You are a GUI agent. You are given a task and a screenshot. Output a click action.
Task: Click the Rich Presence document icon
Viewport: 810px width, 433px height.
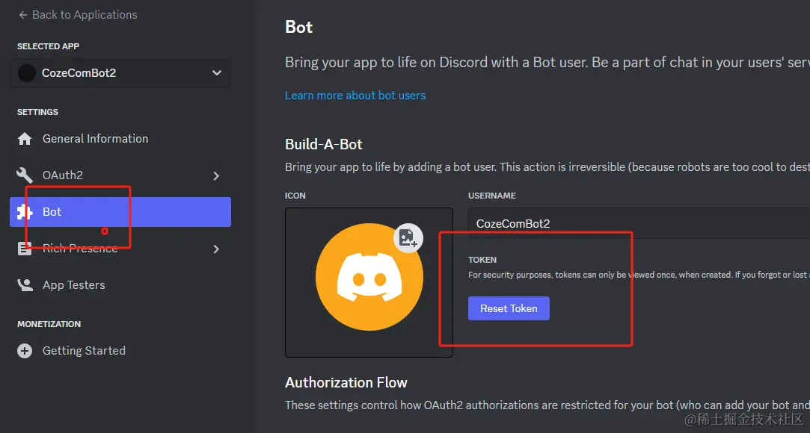tap(25, 249)
